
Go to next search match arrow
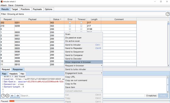(x=17, y=96)
